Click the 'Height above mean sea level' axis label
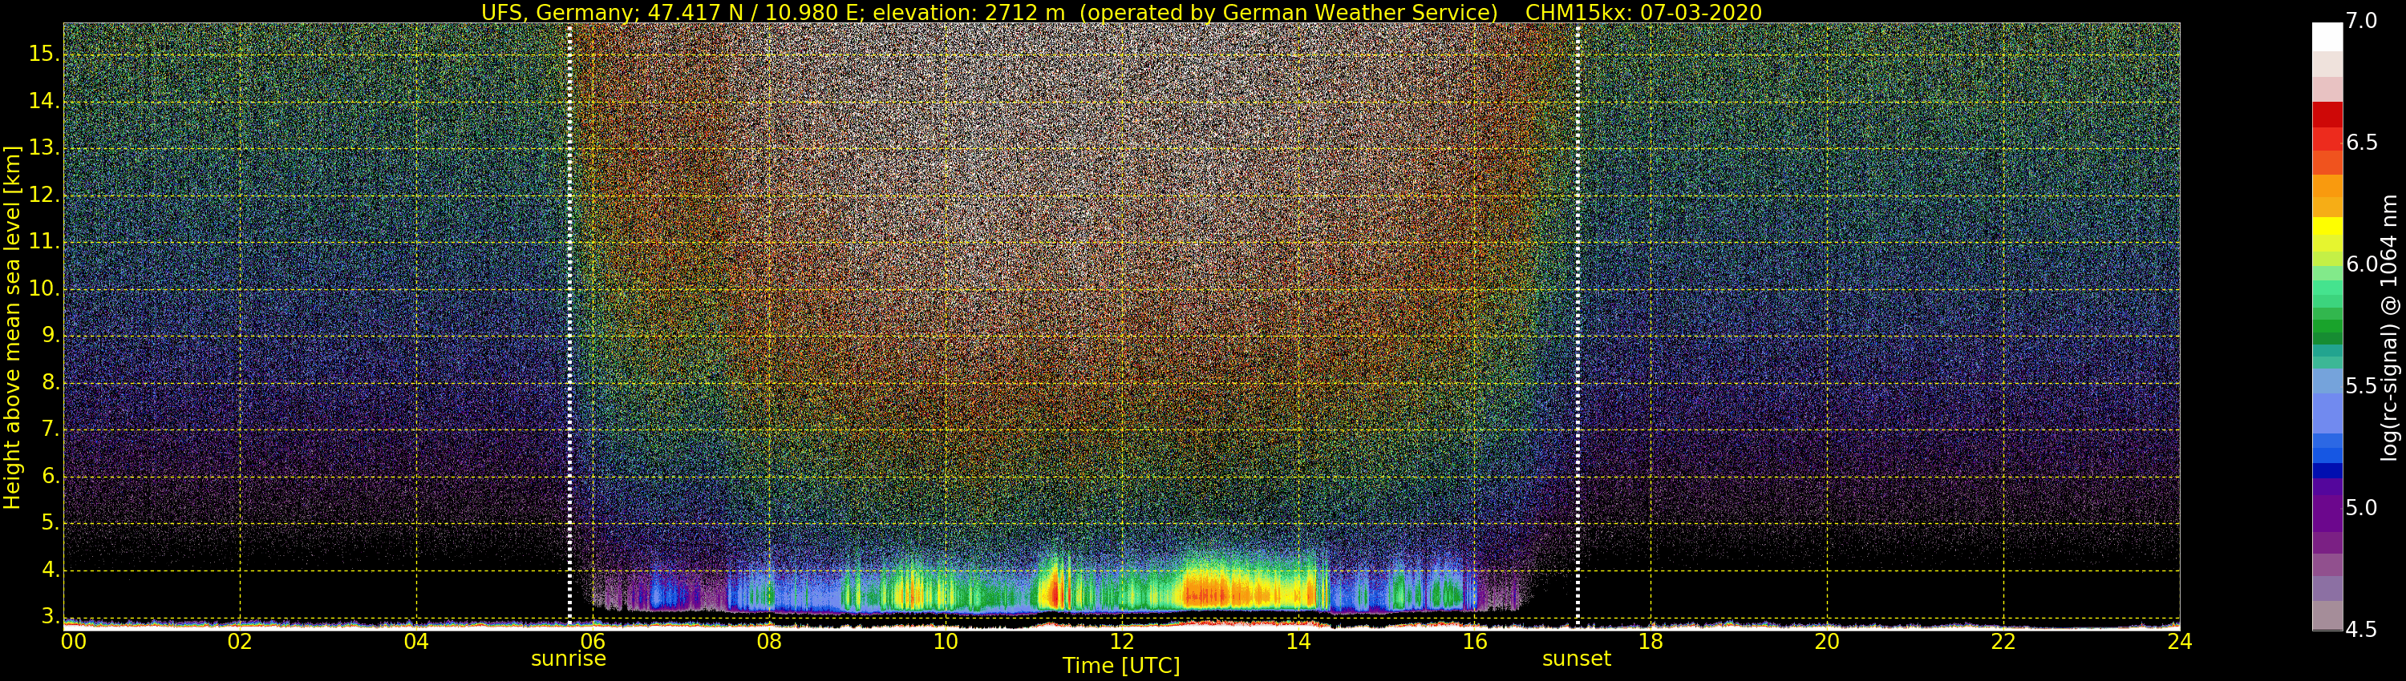Image resolution: width=2406 pixels, height=681 pixels. (x=12, y=327)
